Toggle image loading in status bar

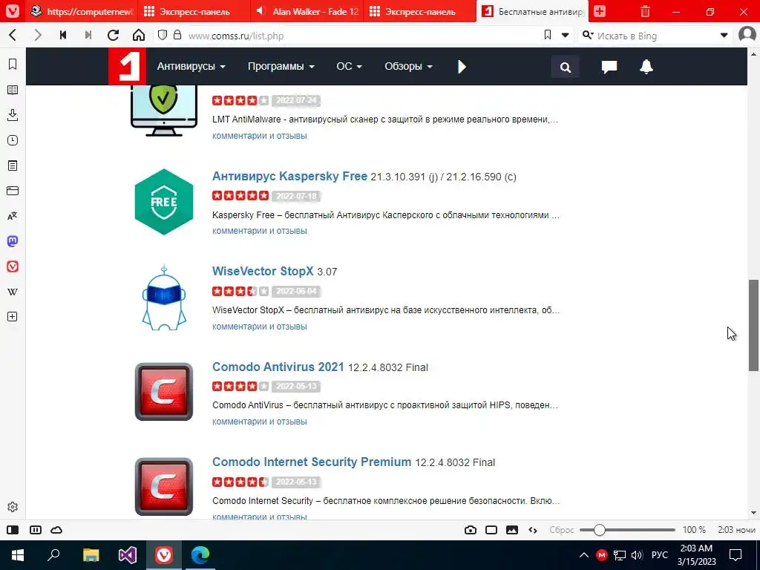(x=512, y=530)
